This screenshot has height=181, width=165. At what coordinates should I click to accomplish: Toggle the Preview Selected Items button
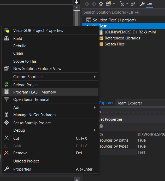[x=149, y=4]
